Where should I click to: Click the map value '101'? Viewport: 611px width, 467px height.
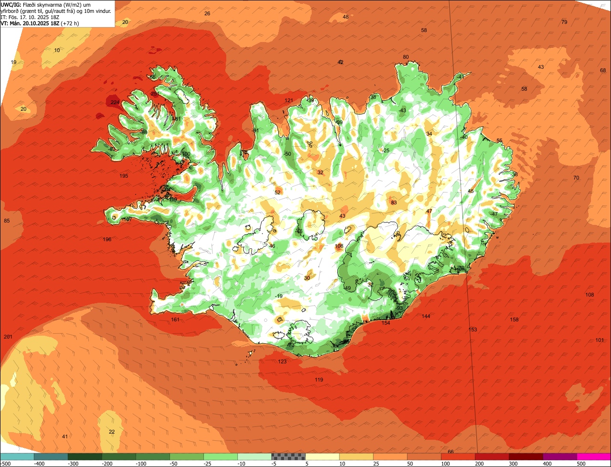pos(600,340)
